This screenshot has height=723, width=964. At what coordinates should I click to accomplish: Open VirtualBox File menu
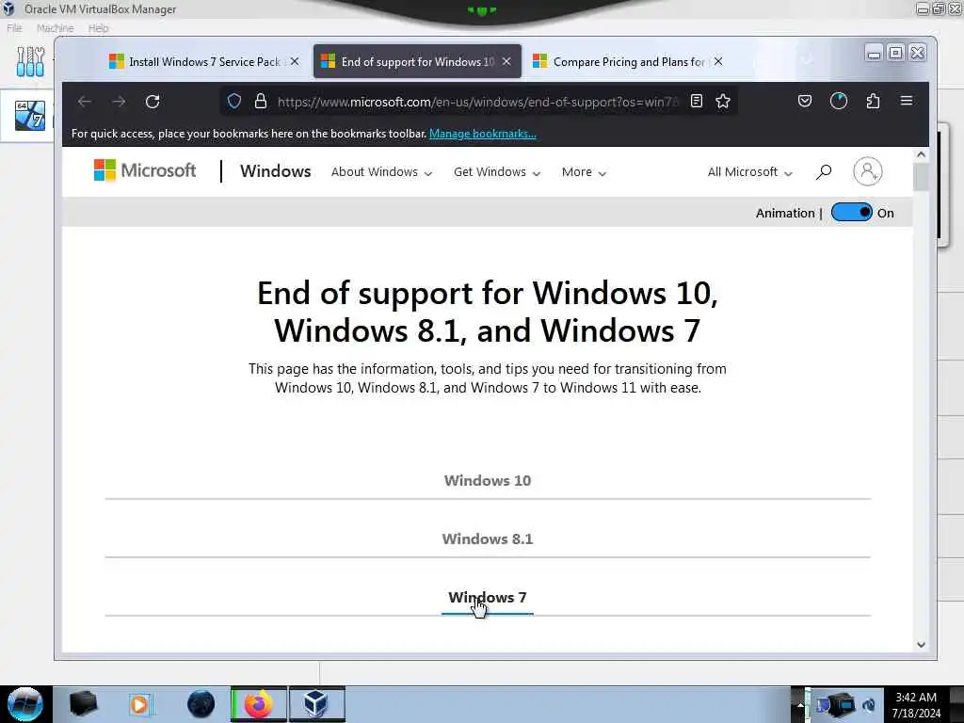coord(14,28)
